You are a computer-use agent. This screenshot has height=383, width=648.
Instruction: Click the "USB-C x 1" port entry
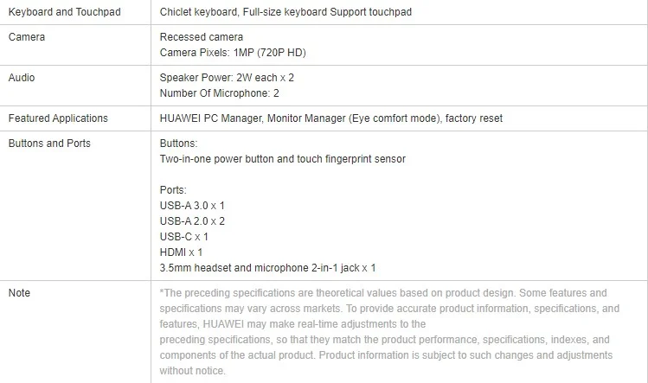click(184, 236)
